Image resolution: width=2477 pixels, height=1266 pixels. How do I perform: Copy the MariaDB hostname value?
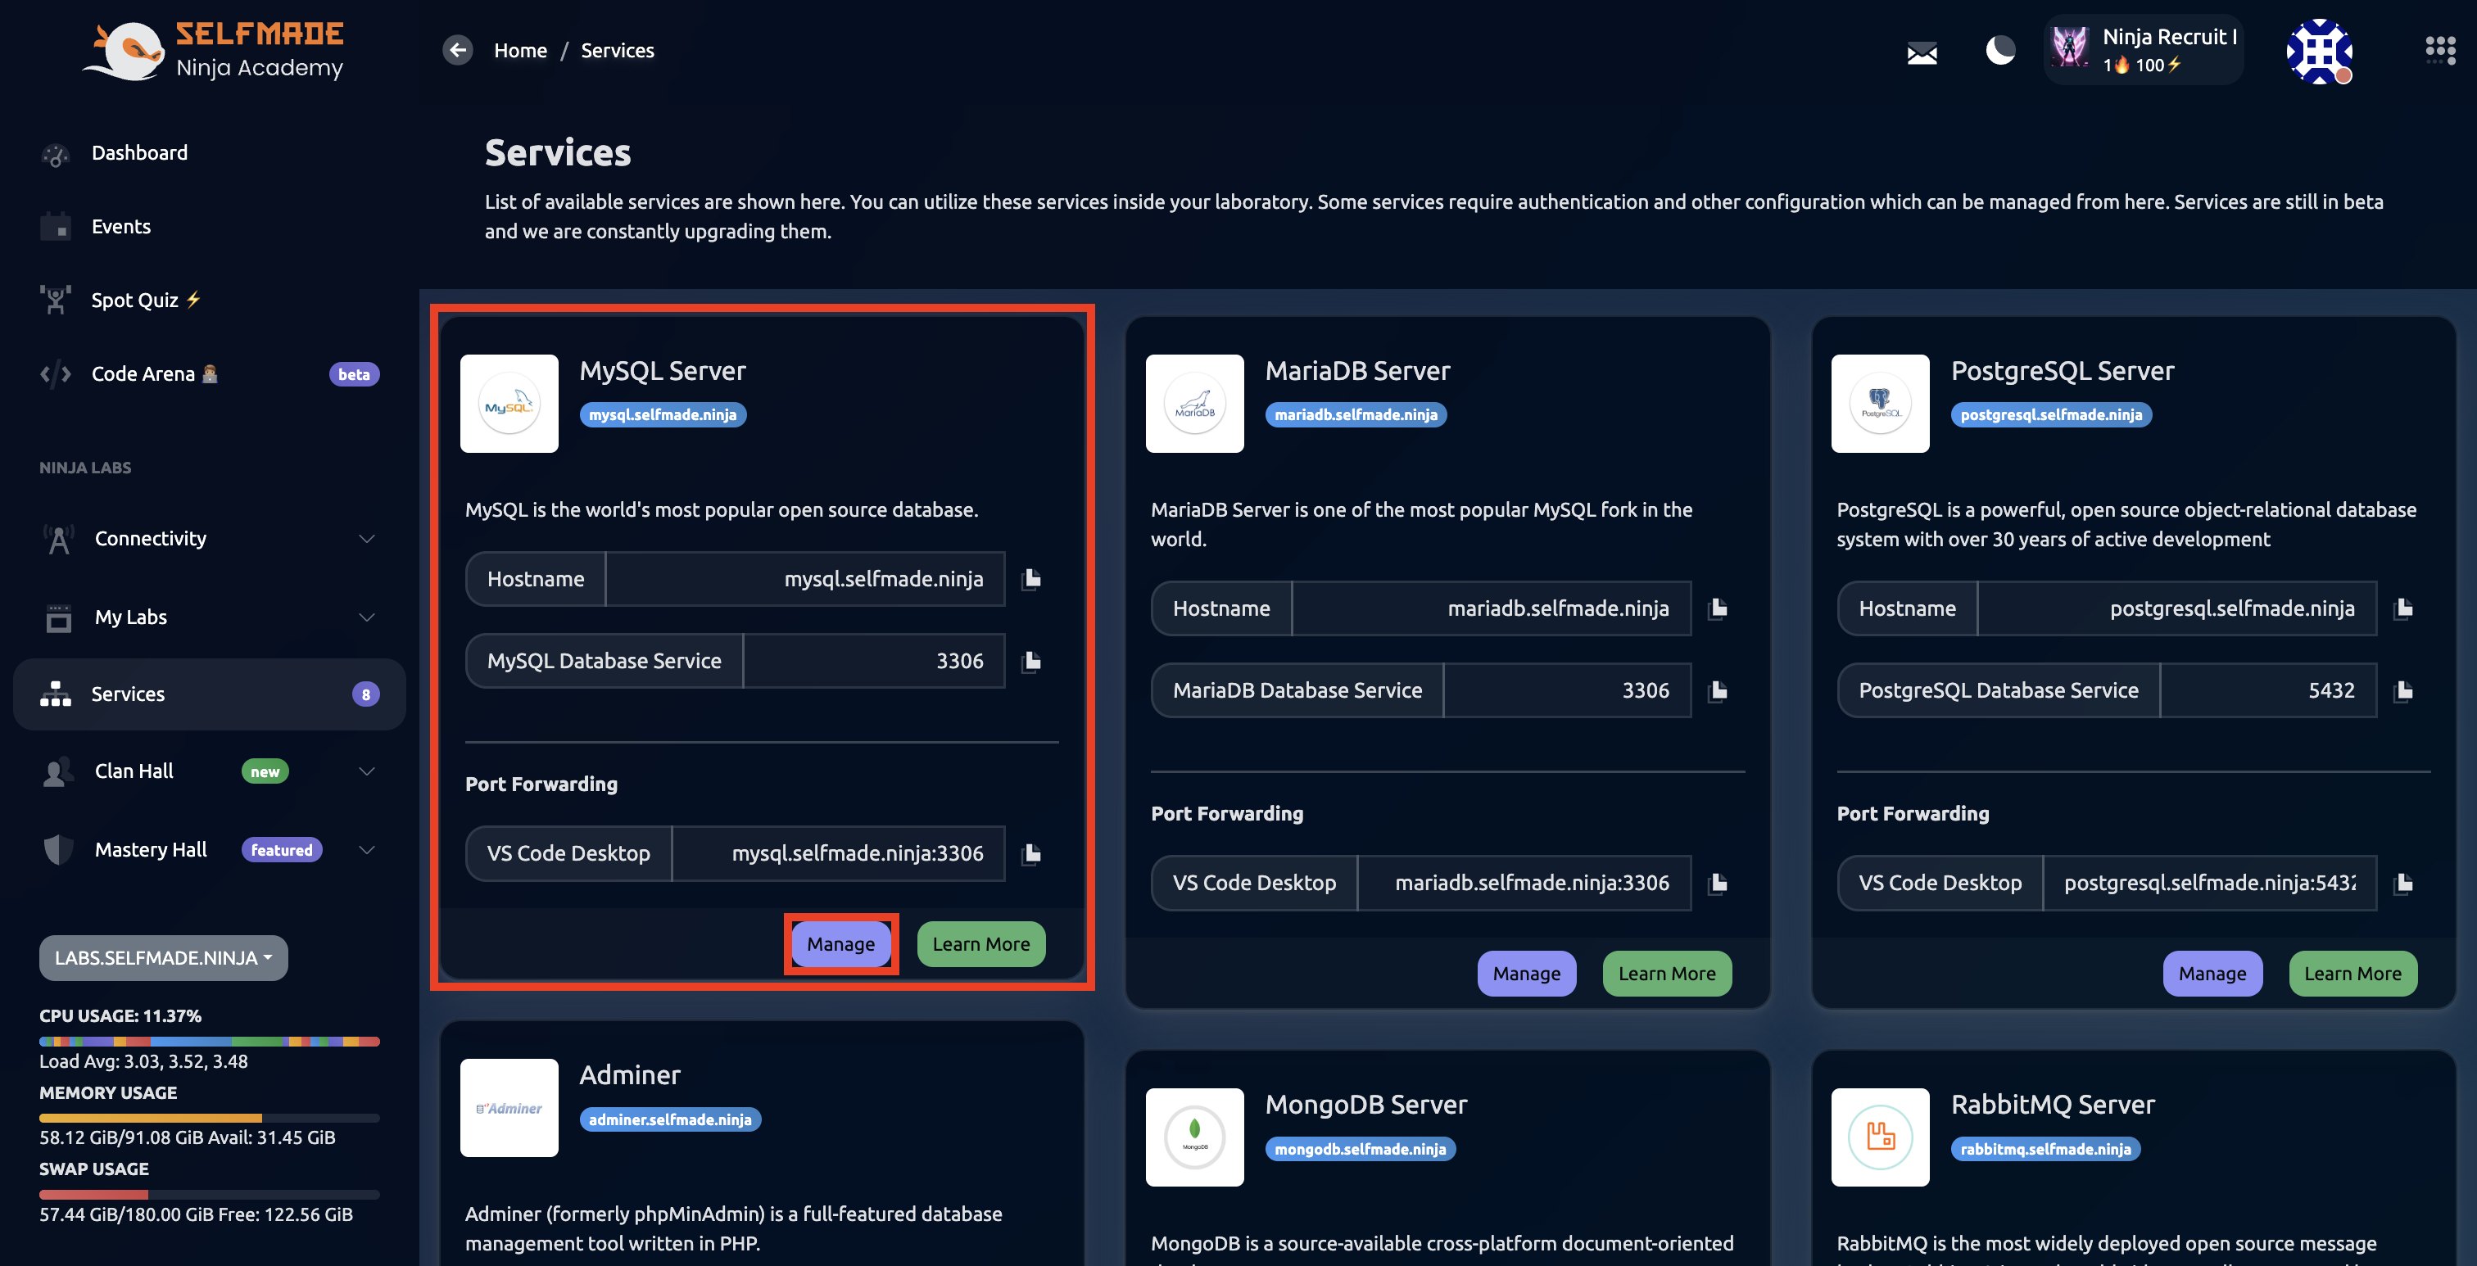(x=1718, y=608)
